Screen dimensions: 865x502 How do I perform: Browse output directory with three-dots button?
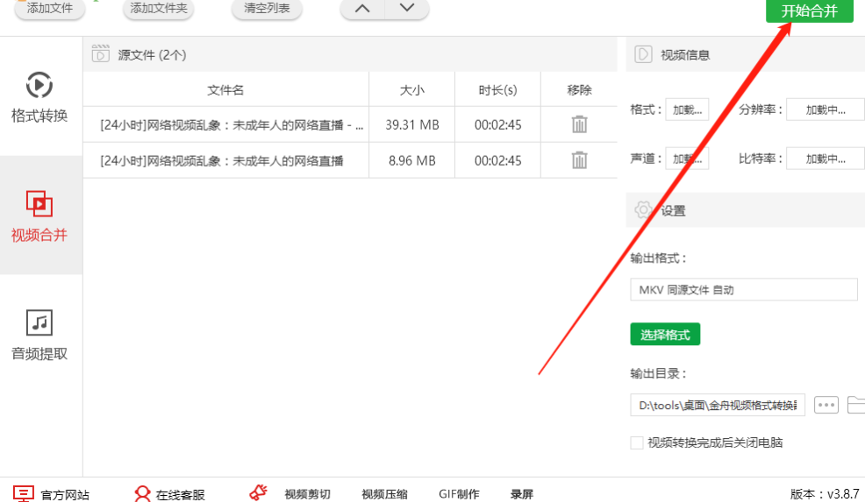coord(826,405)
